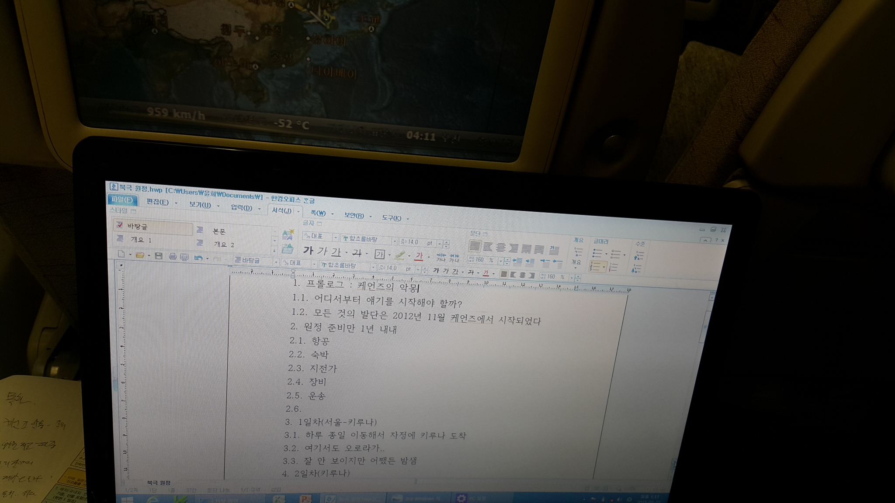
Task: Open the numbered list dropdown arrow
Action: tap(605, 266)
